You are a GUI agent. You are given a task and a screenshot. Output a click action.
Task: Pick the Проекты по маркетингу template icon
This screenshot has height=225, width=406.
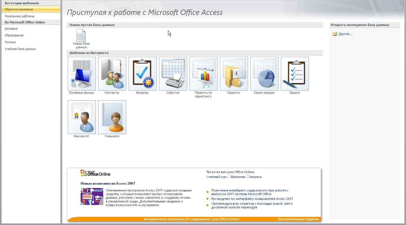tap(204, 74)
